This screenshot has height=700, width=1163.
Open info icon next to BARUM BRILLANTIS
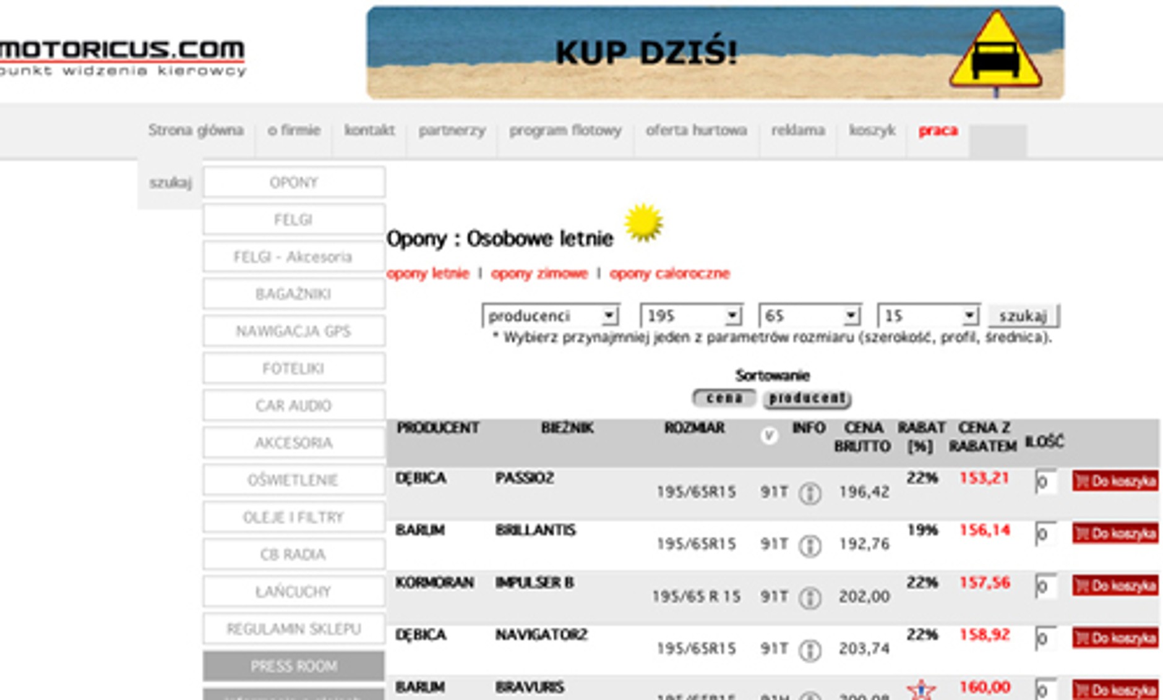tap(810, 545)
